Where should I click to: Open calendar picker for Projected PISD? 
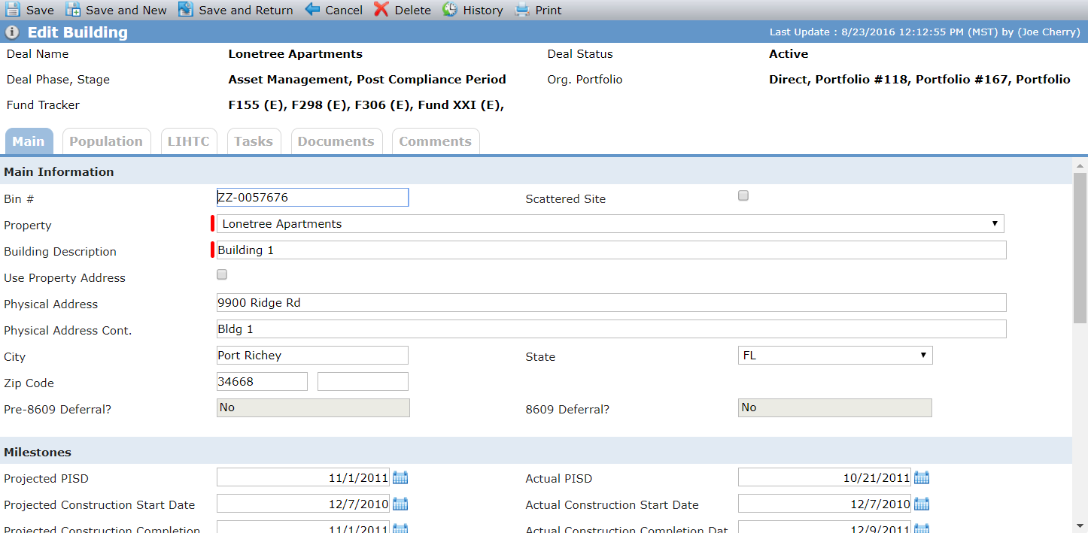tap(400, 477)
